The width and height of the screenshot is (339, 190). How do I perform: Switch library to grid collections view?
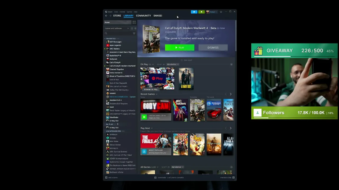134,22
